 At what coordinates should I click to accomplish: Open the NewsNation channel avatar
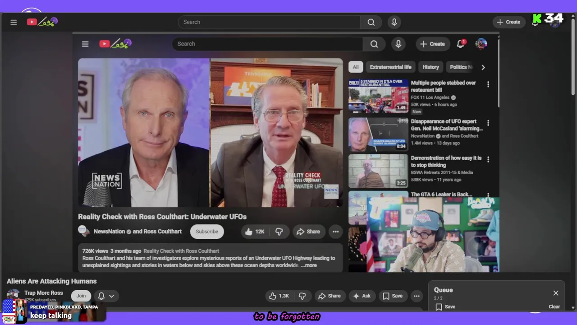click(84, 231)
